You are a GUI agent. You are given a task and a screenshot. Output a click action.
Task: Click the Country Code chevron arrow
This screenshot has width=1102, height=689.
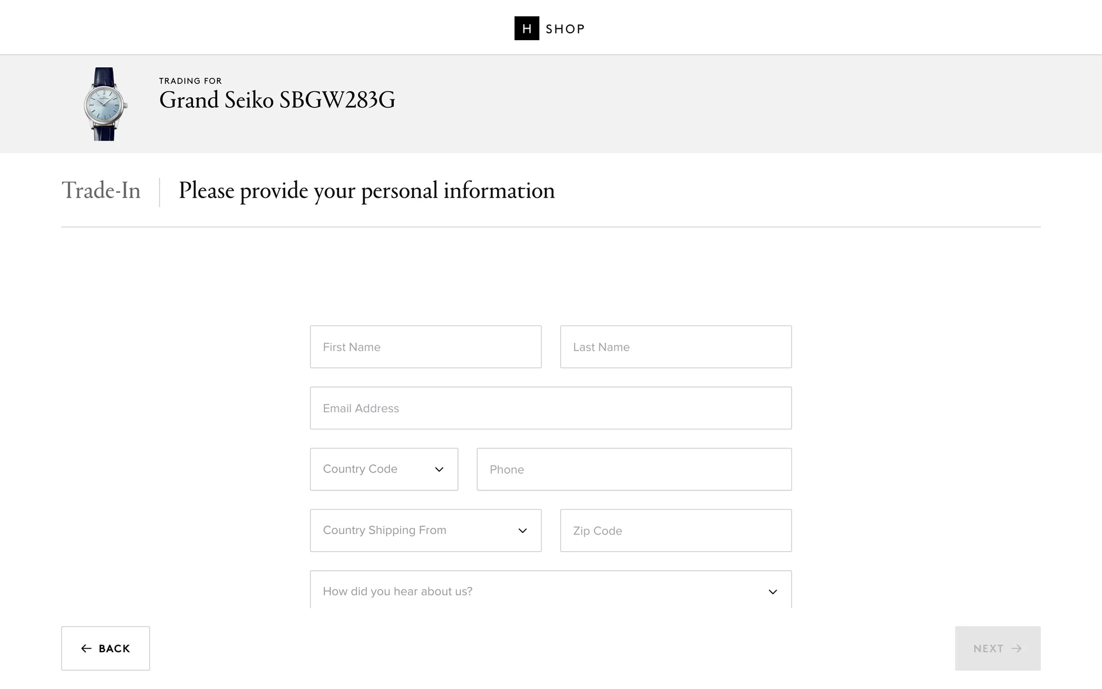click(439, 470)
